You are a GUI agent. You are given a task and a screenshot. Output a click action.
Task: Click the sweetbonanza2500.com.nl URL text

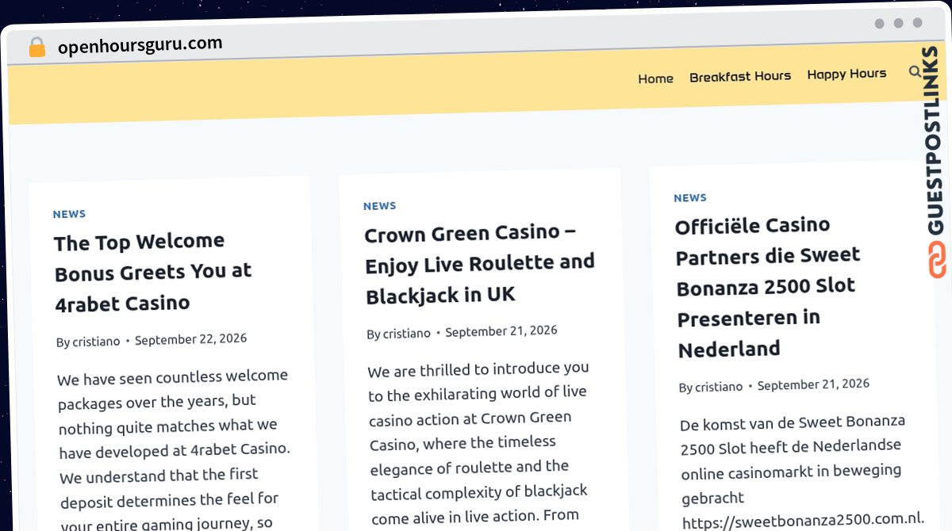click(803, 521)
